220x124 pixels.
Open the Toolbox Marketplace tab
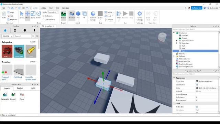pos(5,30)
